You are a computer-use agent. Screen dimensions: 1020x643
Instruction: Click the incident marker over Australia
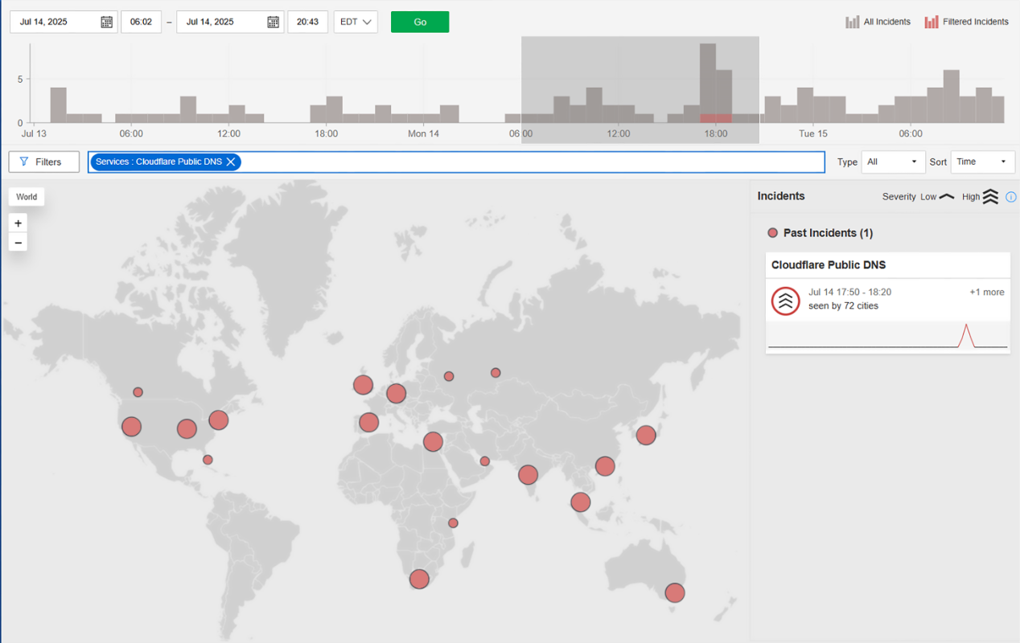pos(674,593)
